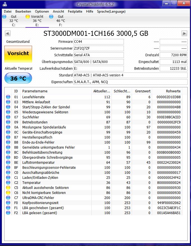The height and width of the screenshot is (246, 191).
Task: Click the Schnittstelle field Serial ATA
Action: [99, 55]
